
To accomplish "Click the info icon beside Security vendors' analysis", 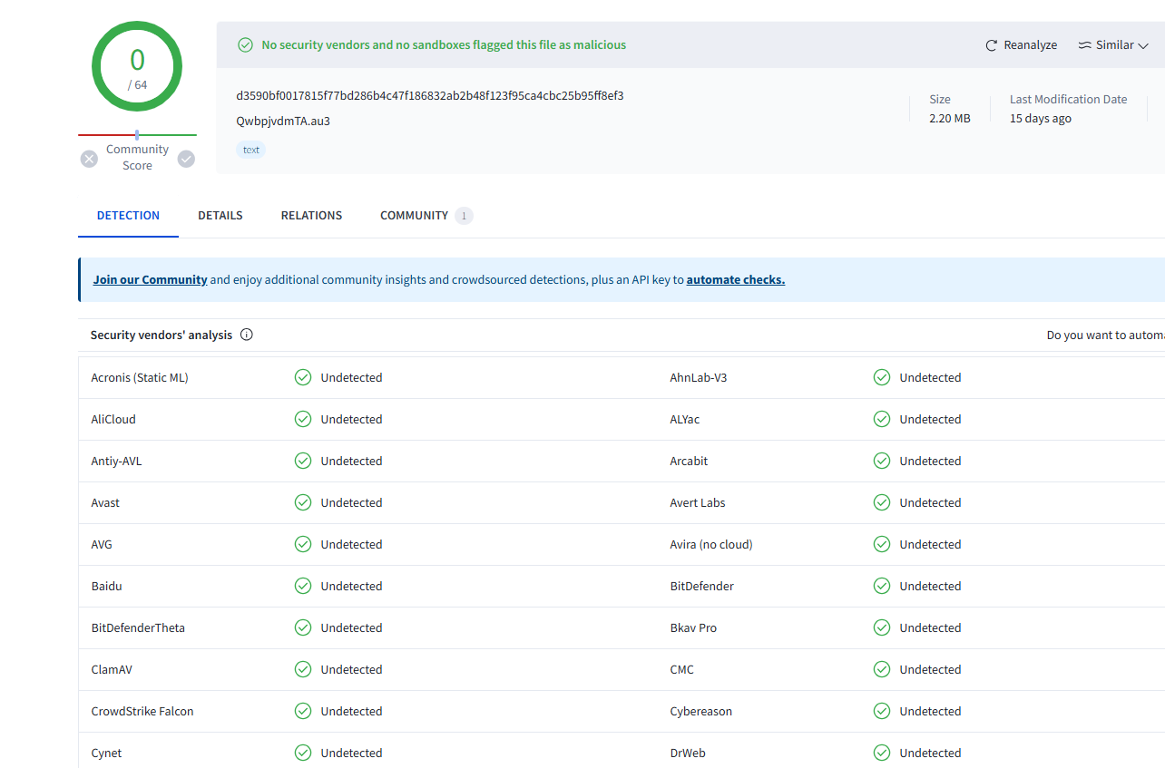I will click(x=247, y=335).
